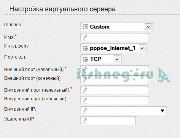Screen dimensions: 180x138
Task: Click the list icon in the pppoe_Internet_1 dropdown
Action: coord(85,48)
